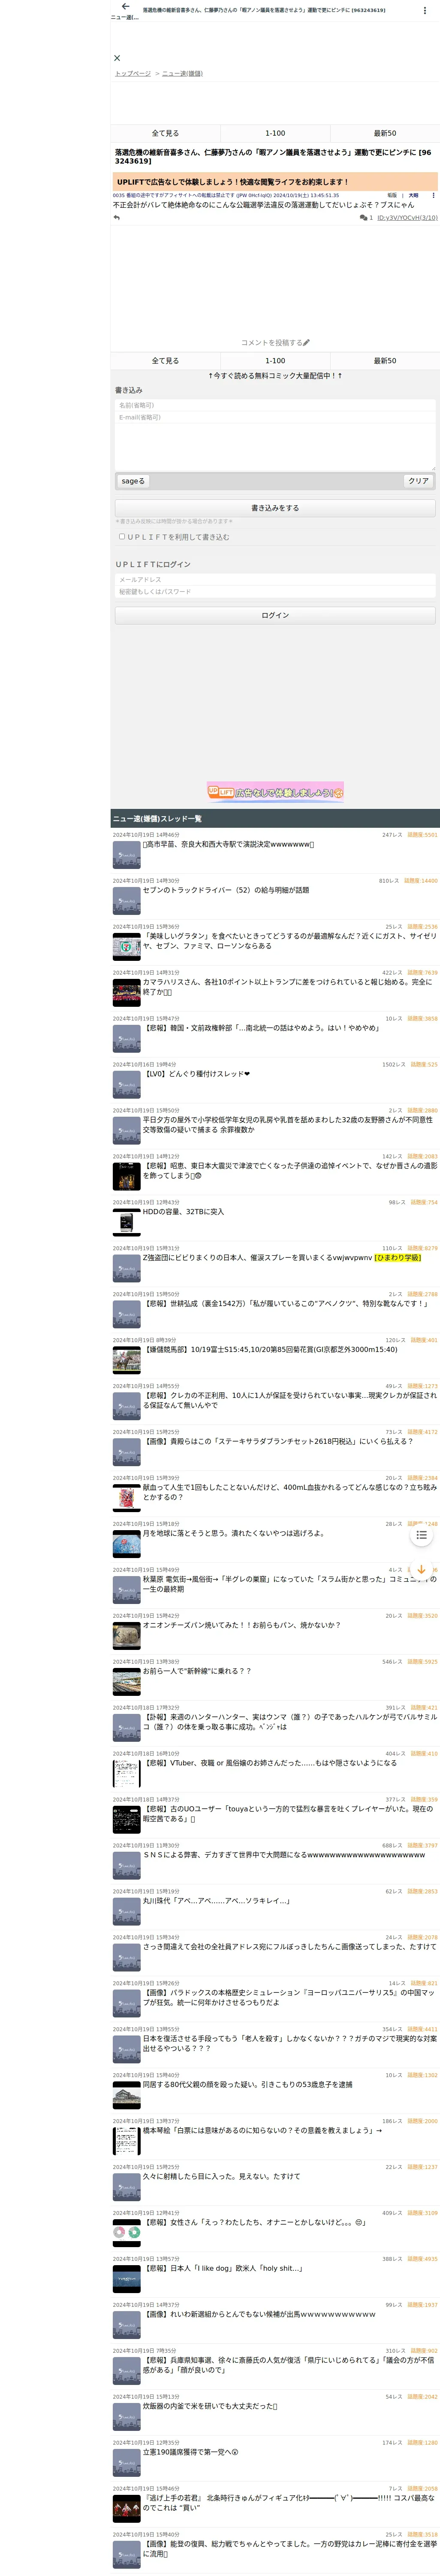Select the 最新50 tab above the thread title
The image size is (440, 2576).
coord(385,133)
